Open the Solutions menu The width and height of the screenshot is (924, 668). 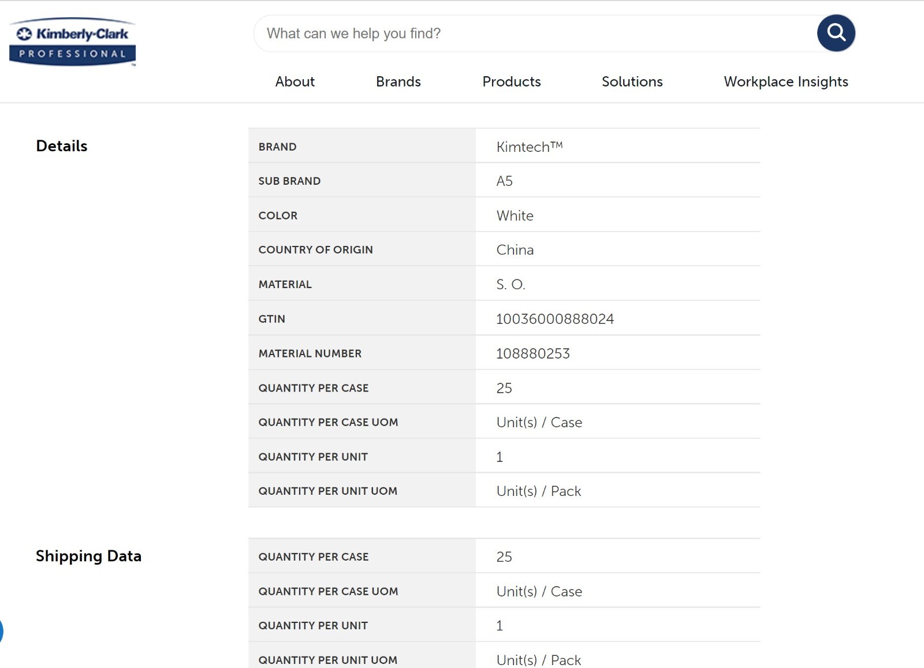click(632, 82)
